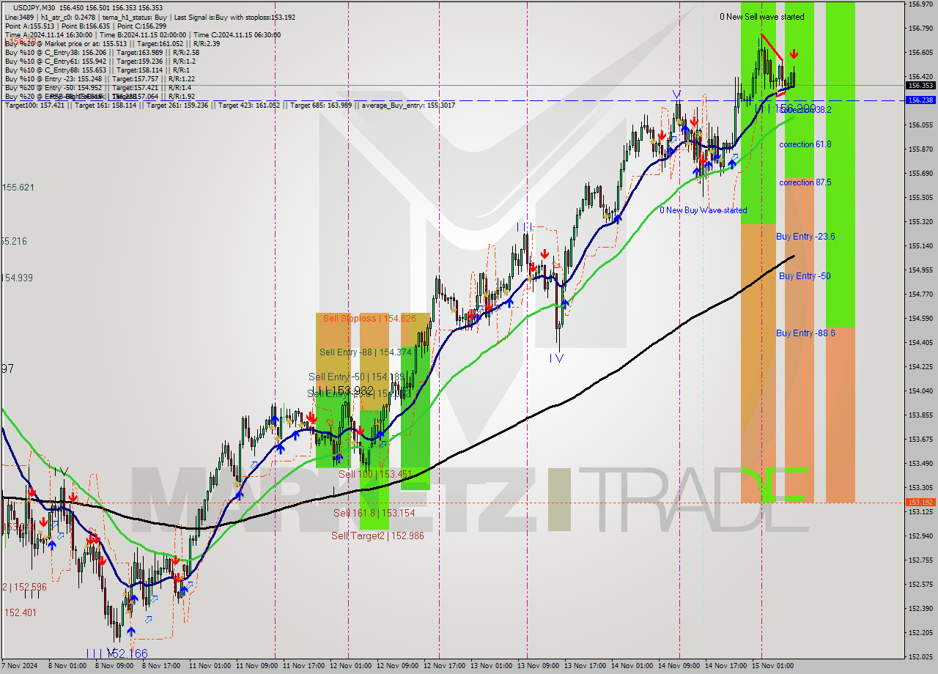
Task: Select the 'Sell Stoploss | 154.626' label
Action: pos(369,319)
